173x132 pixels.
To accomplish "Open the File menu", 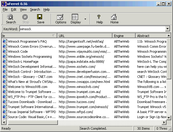I will pos(5,9).
